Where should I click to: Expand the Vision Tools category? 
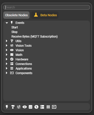(7, 46)
